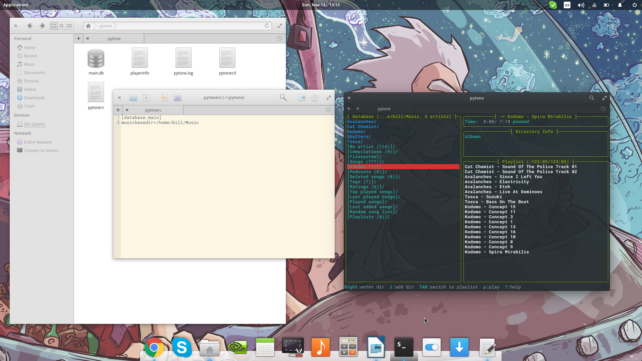The height and width of the screenshot is (361, 642).
Task: Select Tosca - Suzuki playlist item
Action: point(483,197)
